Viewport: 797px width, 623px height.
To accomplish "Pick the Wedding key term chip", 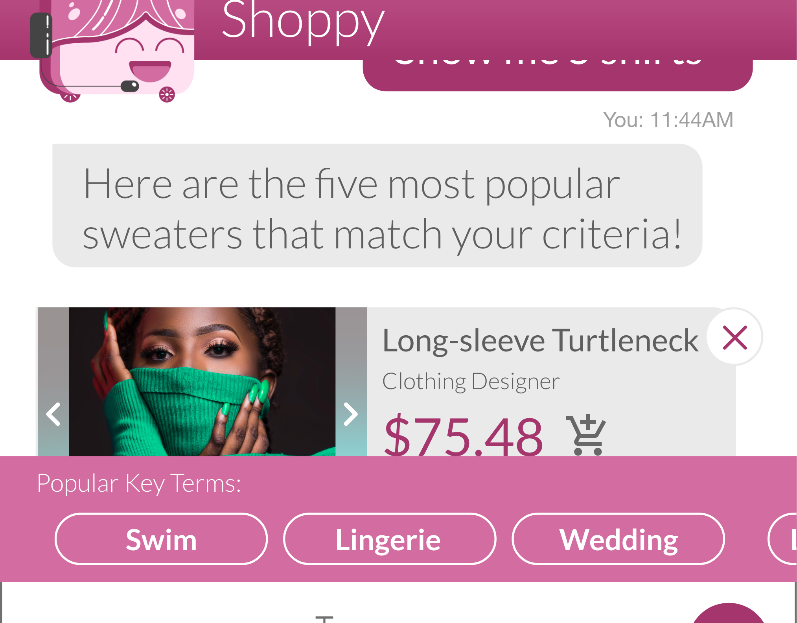I will tap(618, 539).
